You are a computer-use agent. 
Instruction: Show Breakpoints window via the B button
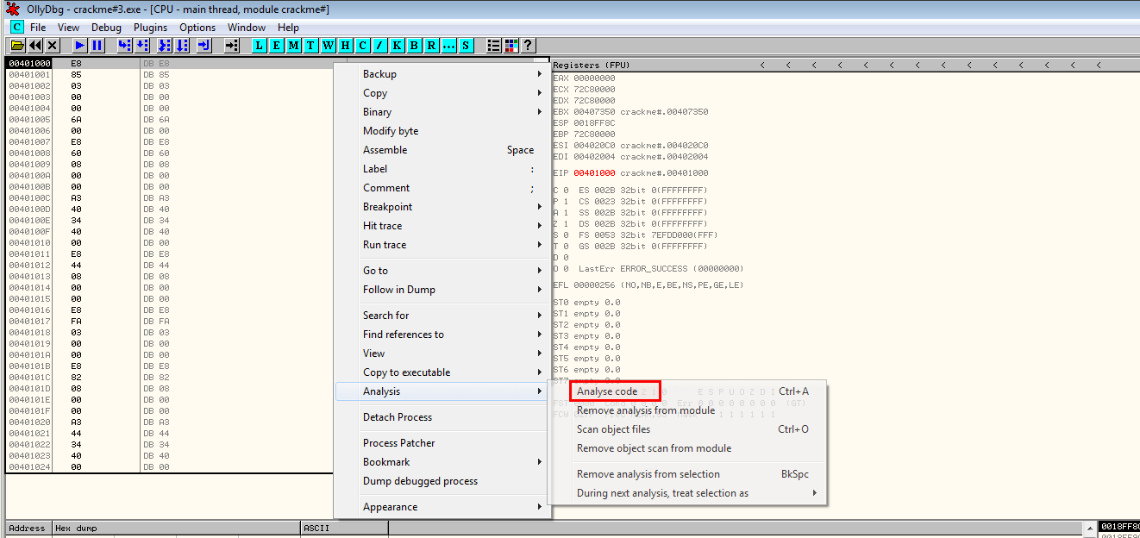[415, 46]
